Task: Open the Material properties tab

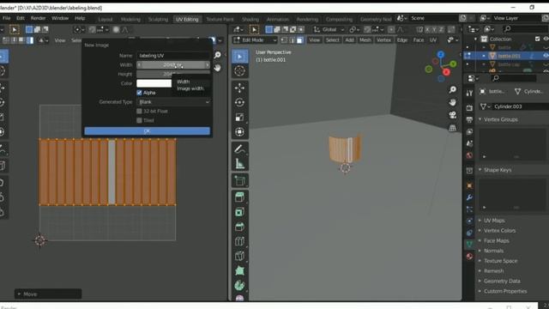Action: (469, 257)
